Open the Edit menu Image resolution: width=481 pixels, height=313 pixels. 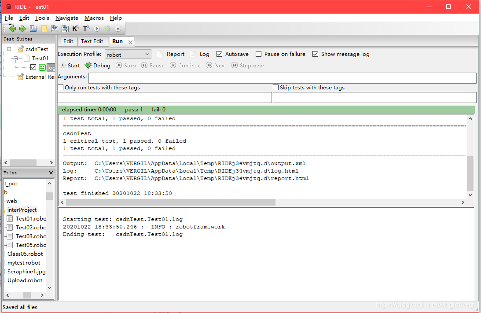(24, 18)
